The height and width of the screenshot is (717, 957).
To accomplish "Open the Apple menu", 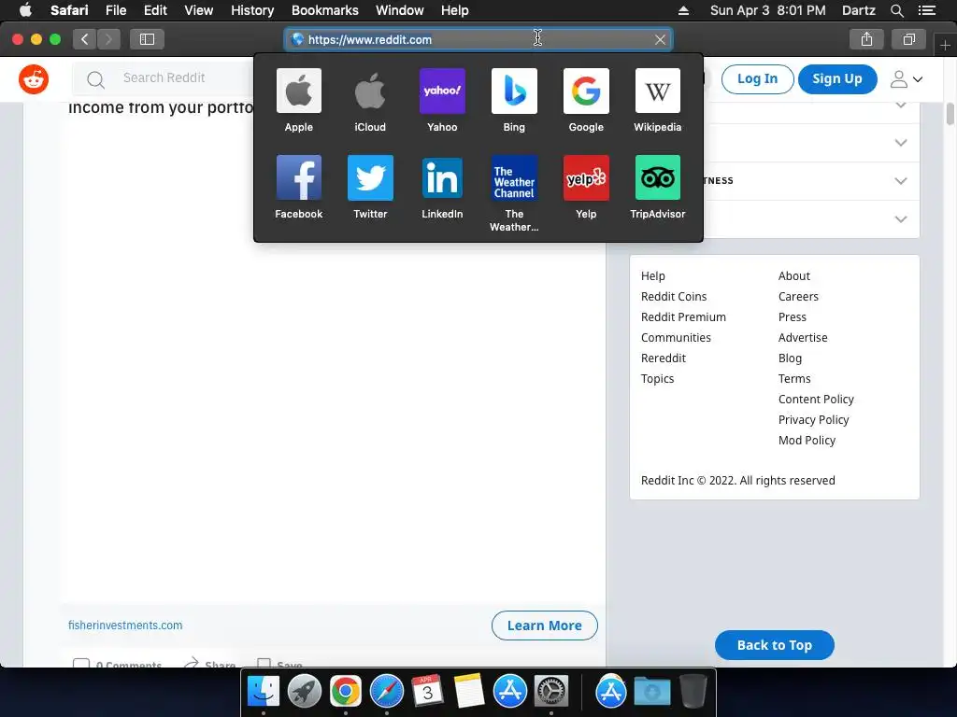I will pos(25,10).
